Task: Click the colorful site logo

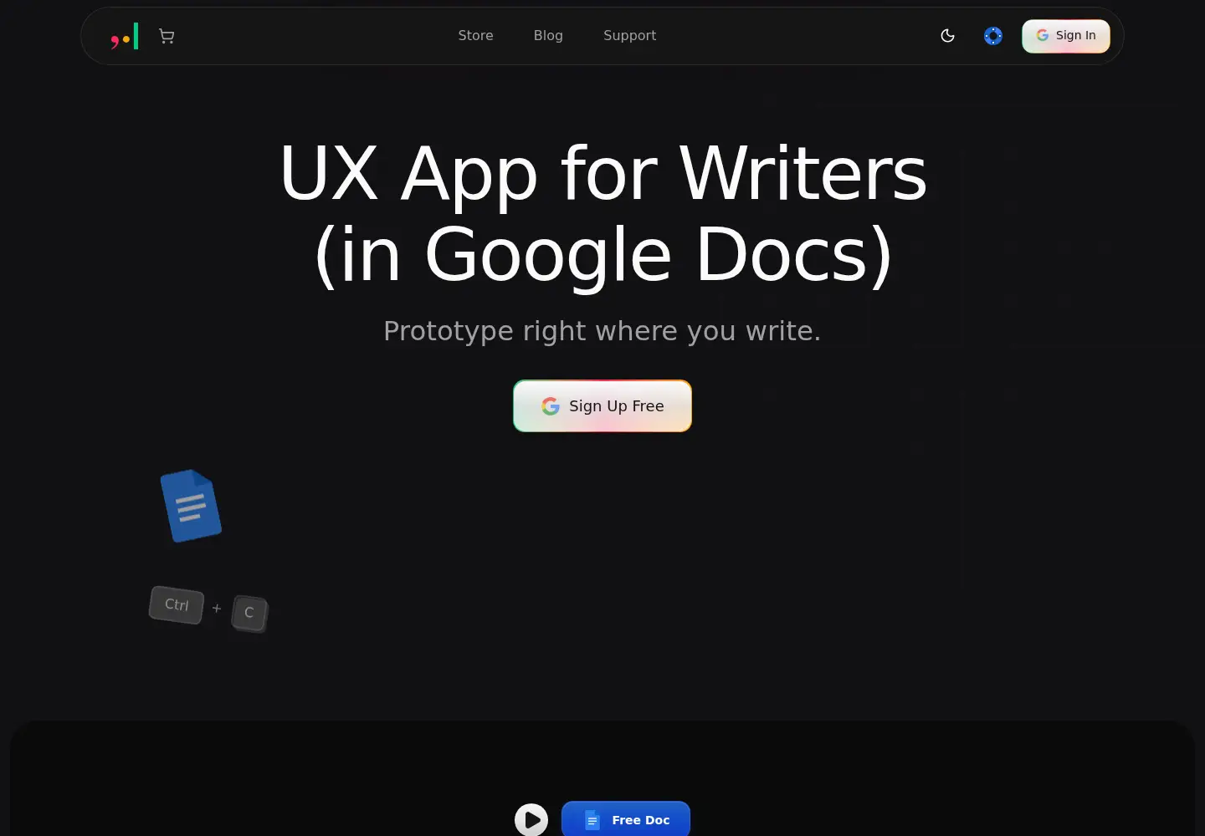Action: pos(125,37)
